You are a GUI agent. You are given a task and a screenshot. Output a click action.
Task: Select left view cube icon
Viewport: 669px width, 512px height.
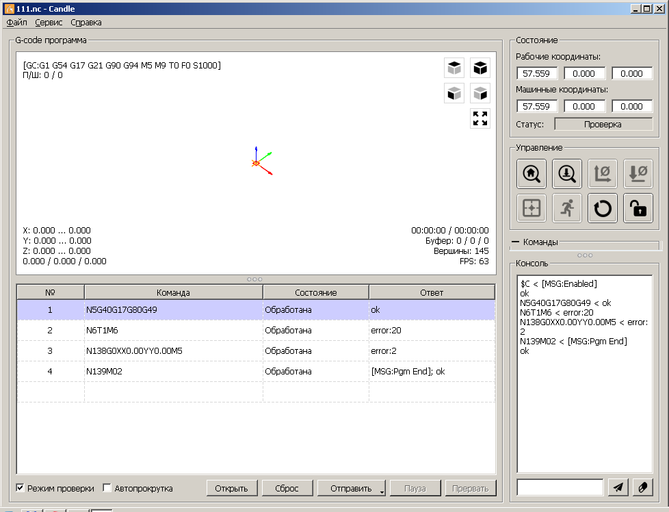point(480,93)
